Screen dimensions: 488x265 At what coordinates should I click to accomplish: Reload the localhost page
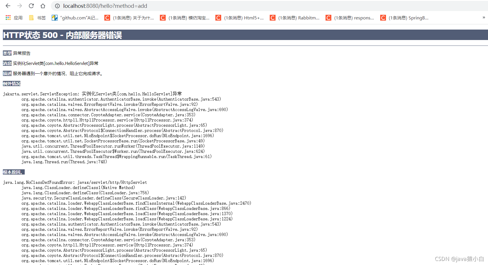31,6
